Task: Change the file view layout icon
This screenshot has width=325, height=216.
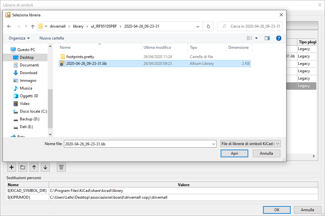Action: (250, 38)
